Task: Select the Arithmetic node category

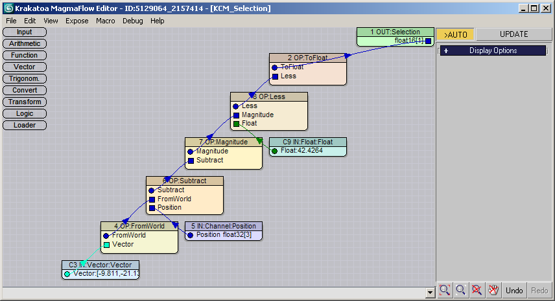Action: [x=25, y=44]
